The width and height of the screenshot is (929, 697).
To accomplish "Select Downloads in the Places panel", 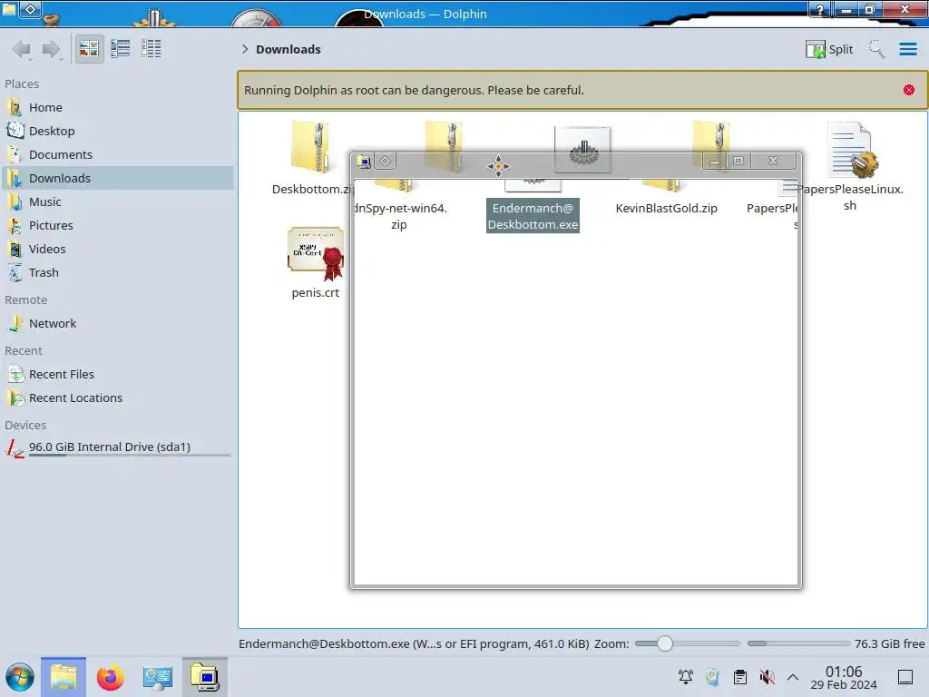I will (x=118, y=178).
